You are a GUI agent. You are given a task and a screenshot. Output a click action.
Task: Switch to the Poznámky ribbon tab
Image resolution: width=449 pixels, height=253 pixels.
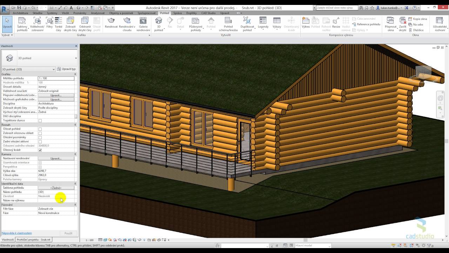tap(80, 13)
